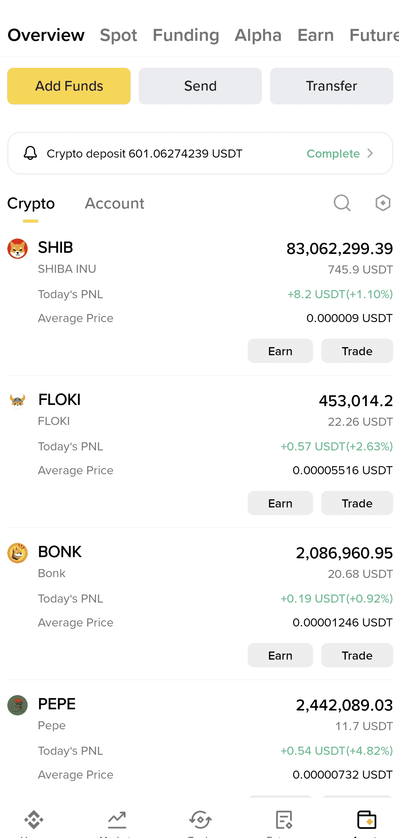Switch to the Spot tab

coord(118,35)
